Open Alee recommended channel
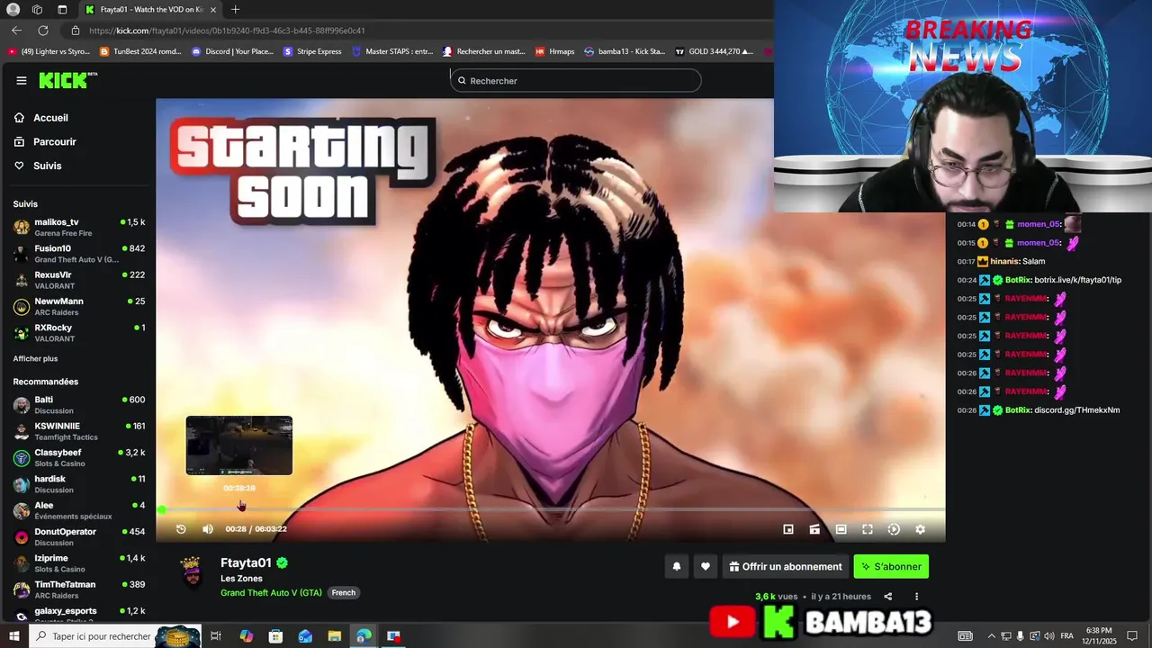 [79, 510]
